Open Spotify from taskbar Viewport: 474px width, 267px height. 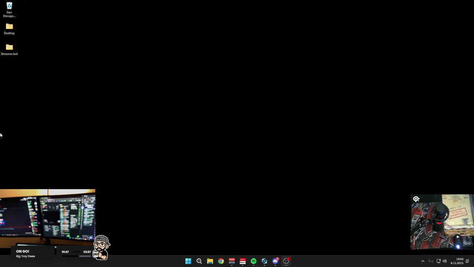pos(253,261)
